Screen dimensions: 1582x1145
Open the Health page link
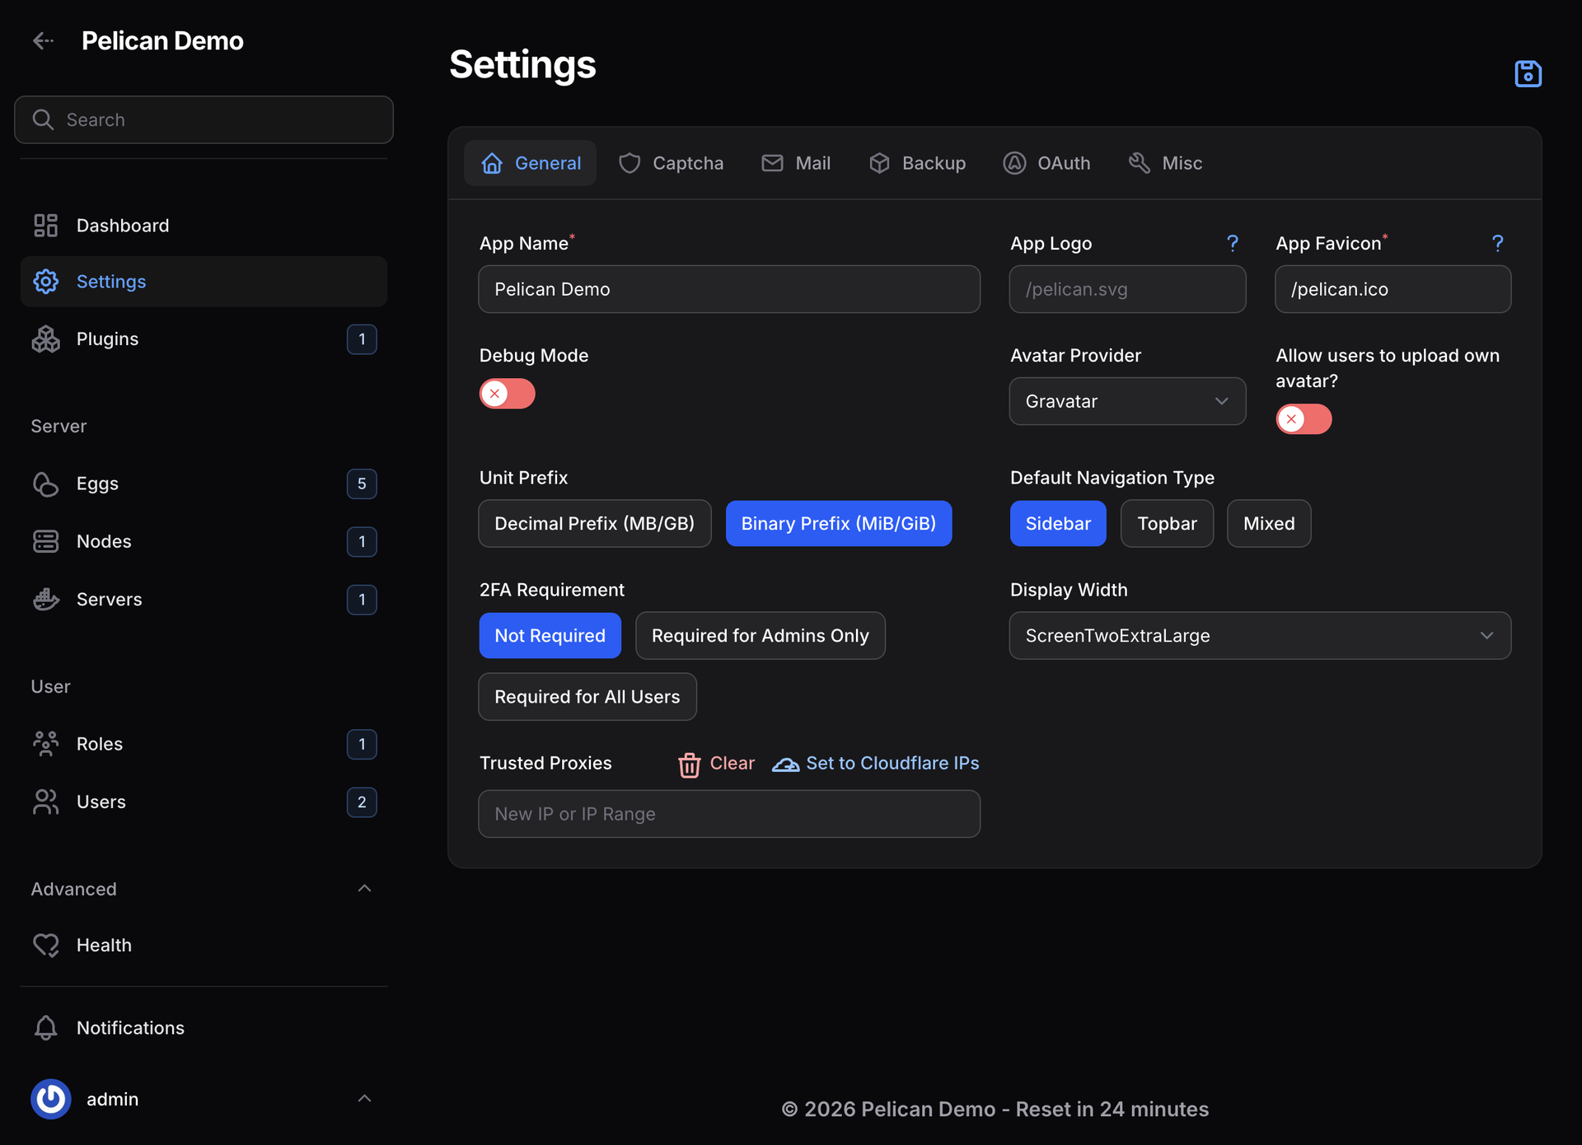204,946
